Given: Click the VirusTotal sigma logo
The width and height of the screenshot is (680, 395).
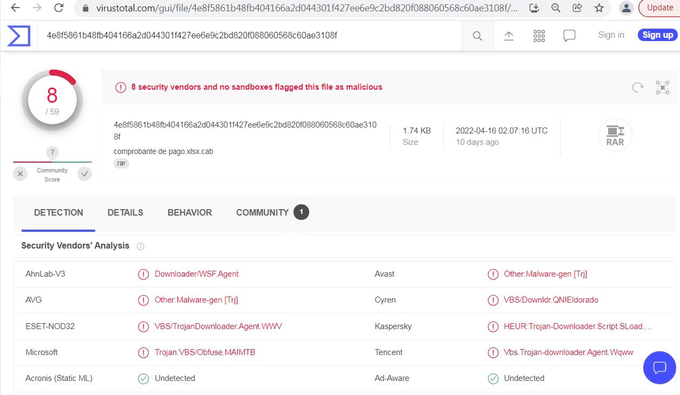Looking at the screenshot, I should coord(18,36).
